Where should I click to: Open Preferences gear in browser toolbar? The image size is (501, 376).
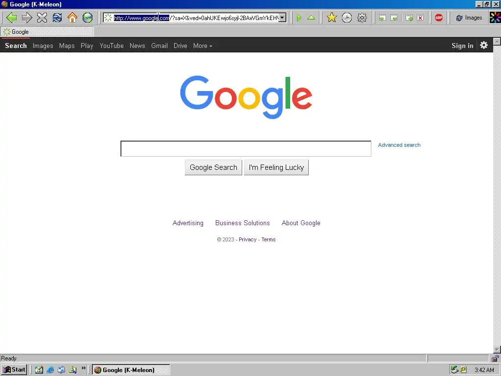click(x=362, y=18)
